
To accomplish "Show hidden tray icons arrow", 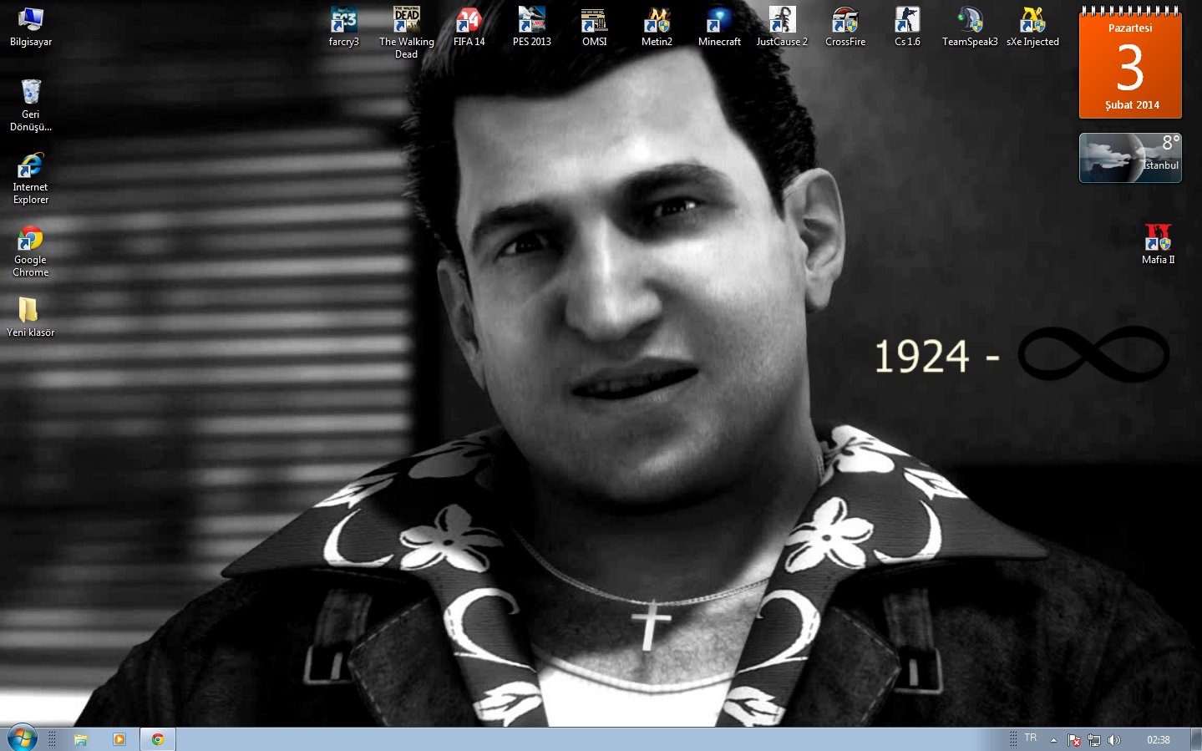I will [x=1054, y=740].
